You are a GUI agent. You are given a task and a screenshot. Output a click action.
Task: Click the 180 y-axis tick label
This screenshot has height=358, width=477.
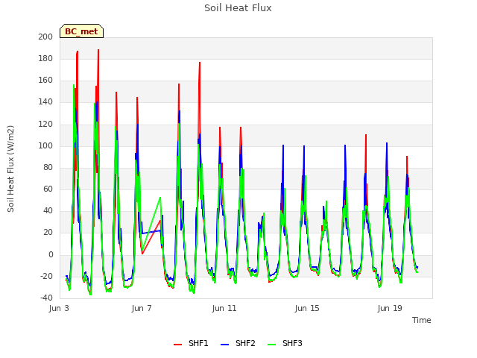[45, 58]
